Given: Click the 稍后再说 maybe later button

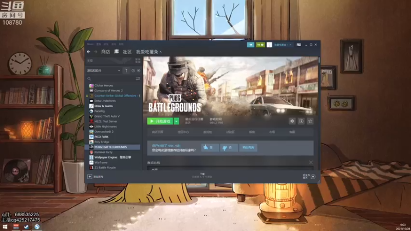Looking at the screenshot, I should (248, 147).
